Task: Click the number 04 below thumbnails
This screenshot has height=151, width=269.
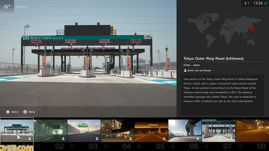Action: pyautogui.click(x=127, y=146)
